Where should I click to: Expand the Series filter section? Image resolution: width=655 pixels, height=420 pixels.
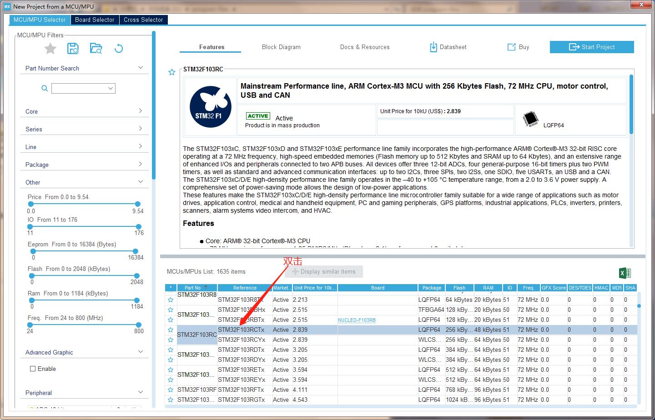pos(141,129)
